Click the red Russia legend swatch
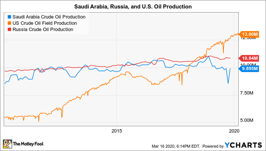The height and width of the screenshot is (151, 266). (9, 29)
